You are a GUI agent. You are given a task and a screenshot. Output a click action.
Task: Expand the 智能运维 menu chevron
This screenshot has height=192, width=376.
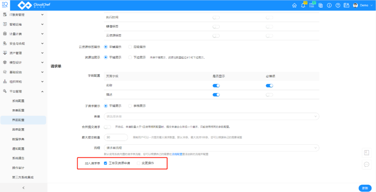(x=42, y=24)
